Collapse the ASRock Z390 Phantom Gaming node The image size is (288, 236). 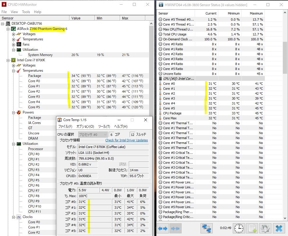click(x=8, y=29)
